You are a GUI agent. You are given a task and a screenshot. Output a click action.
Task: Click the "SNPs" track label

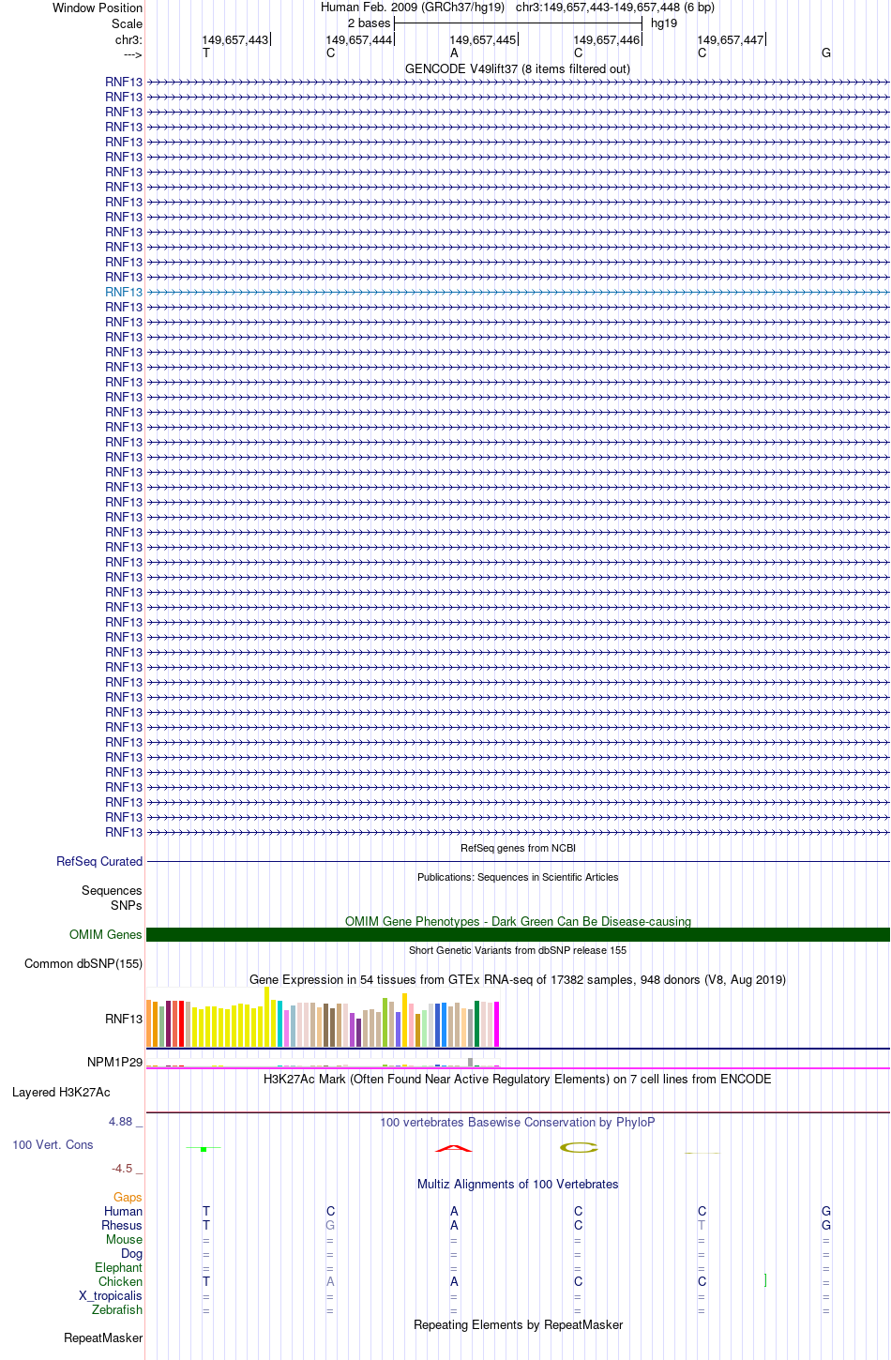tap(126, 905)
